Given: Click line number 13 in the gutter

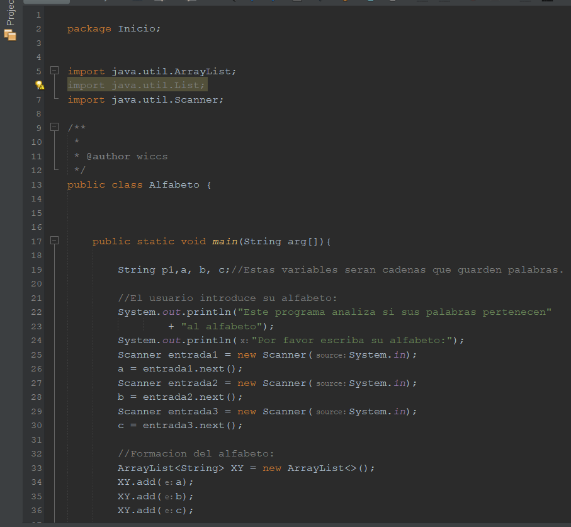Looking at the screenshot, I should [36, 184].
